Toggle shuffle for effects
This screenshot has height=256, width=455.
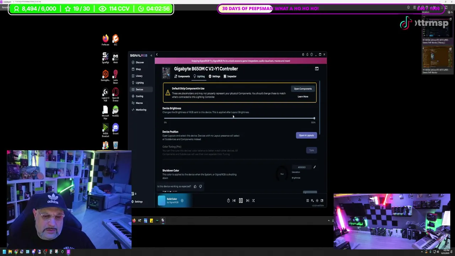[x=253, y=201]
